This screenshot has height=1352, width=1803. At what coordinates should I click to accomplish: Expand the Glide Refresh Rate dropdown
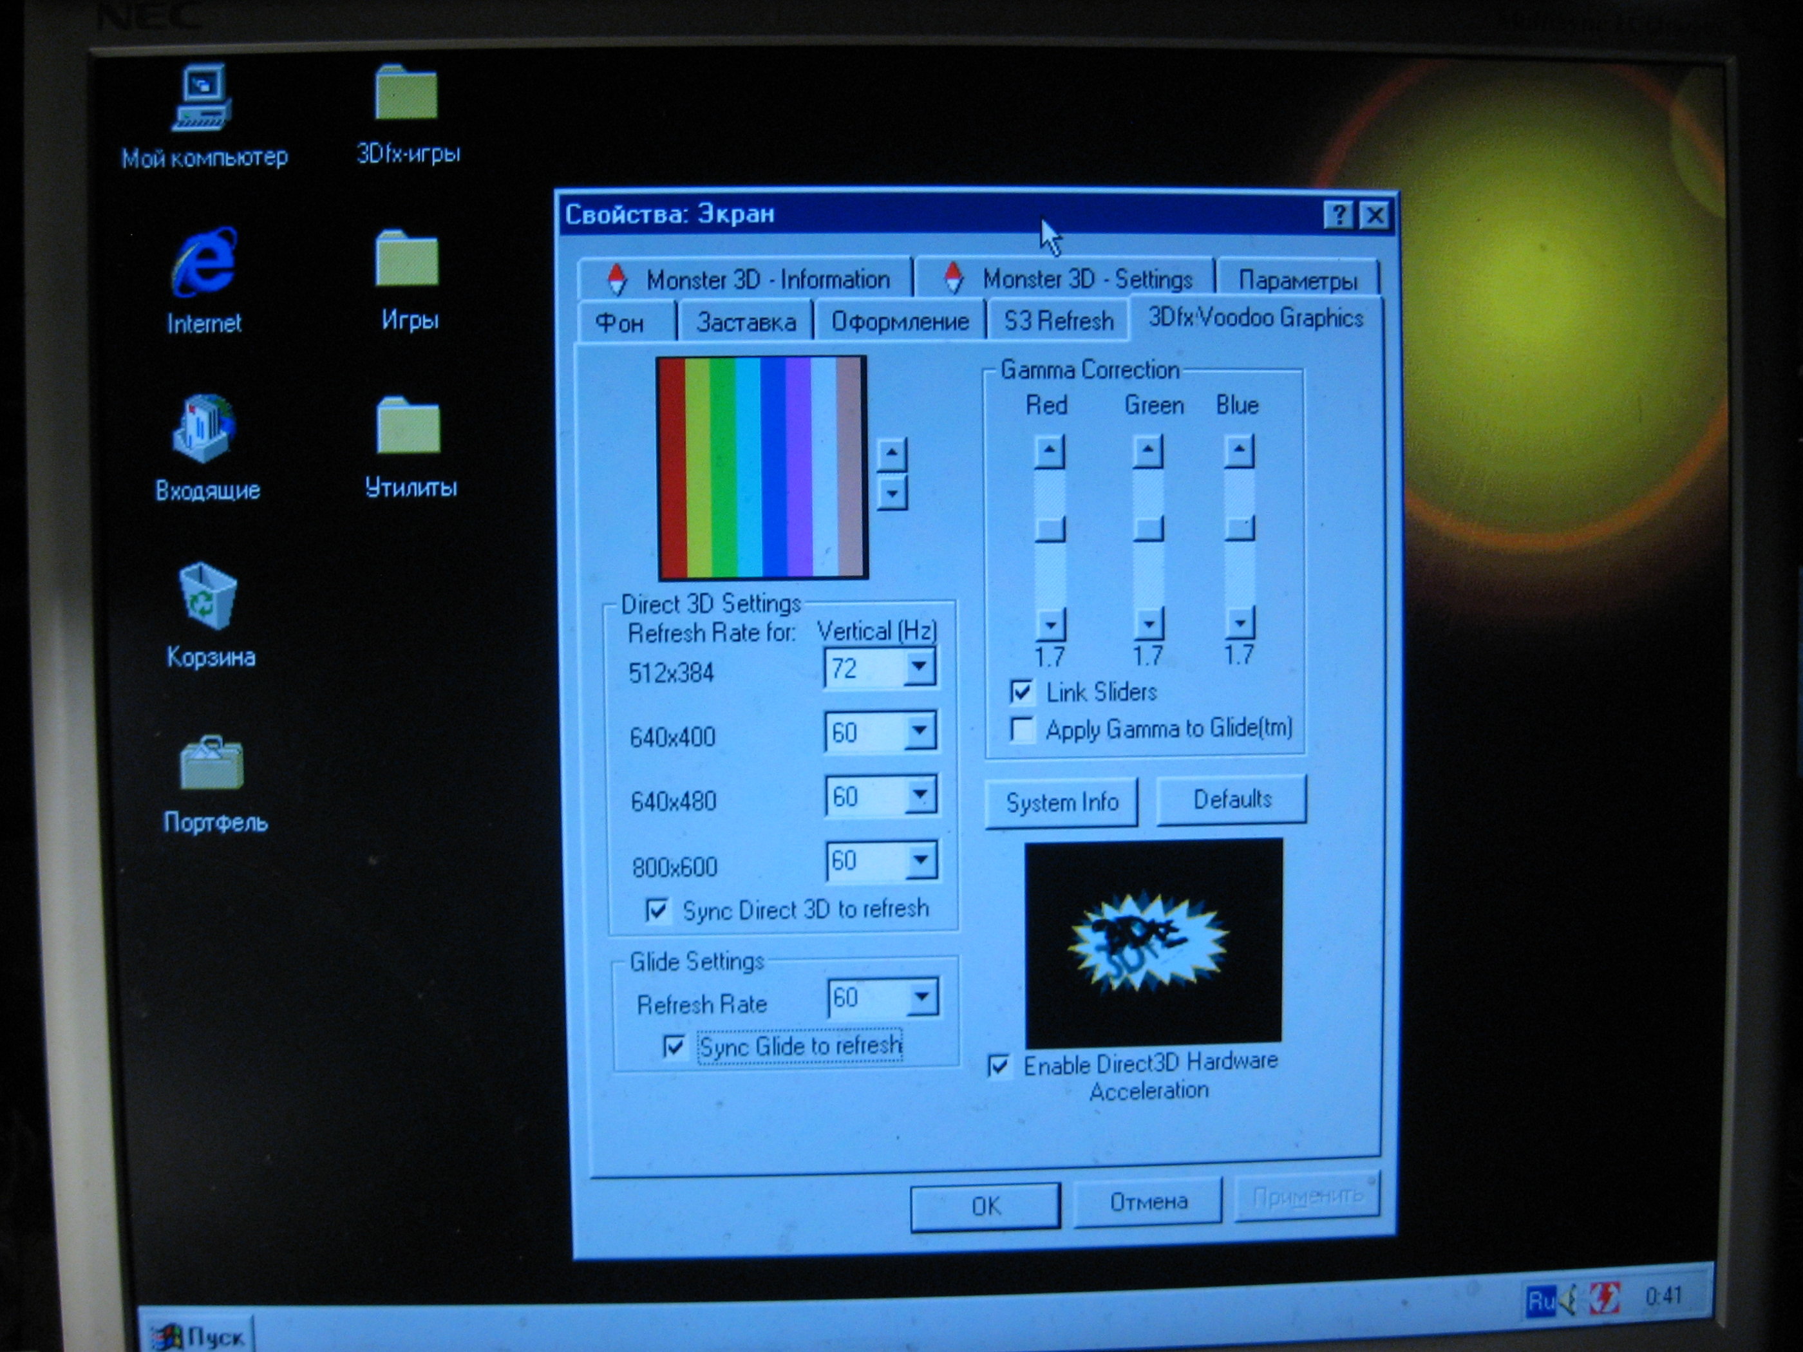coord(922,997)
